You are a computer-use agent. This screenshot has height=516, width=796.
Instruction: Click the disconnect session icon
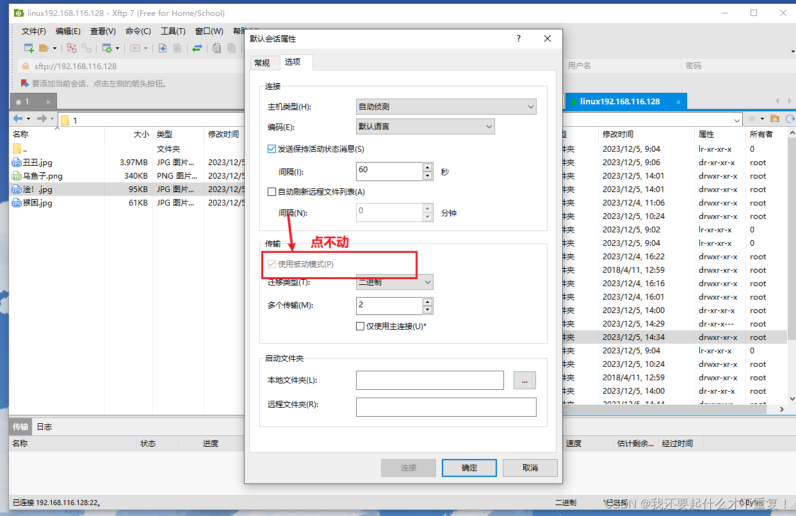coord(73,47)
